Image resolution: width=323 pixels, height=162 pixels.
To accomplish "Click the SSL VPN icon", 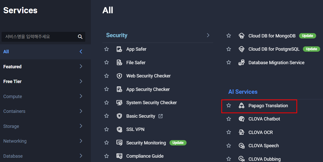I will [x=119, y=129].
